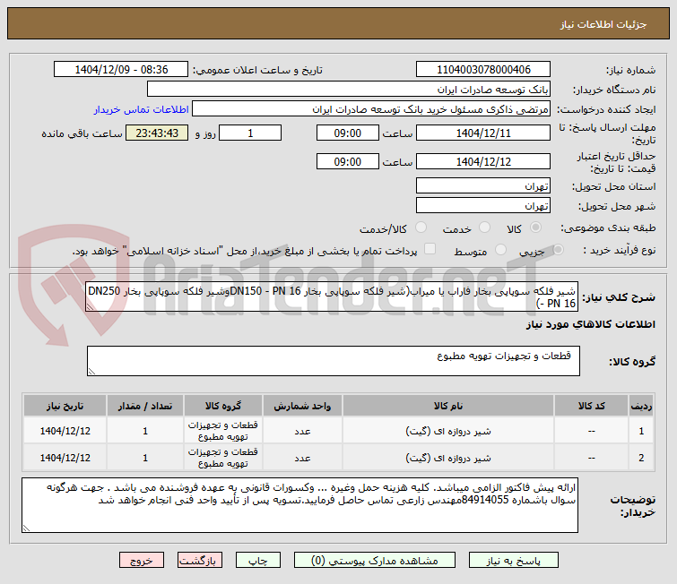Click the جزئیات اطلاعات نیاز header title
This screenshot has width=677, height=584.
603,24
